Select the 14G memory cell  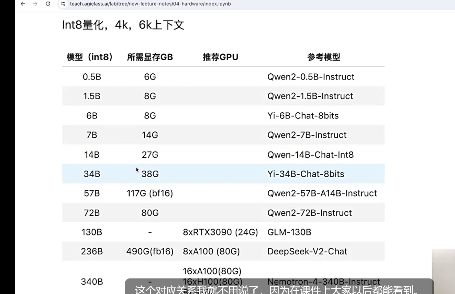pos(150,135)
